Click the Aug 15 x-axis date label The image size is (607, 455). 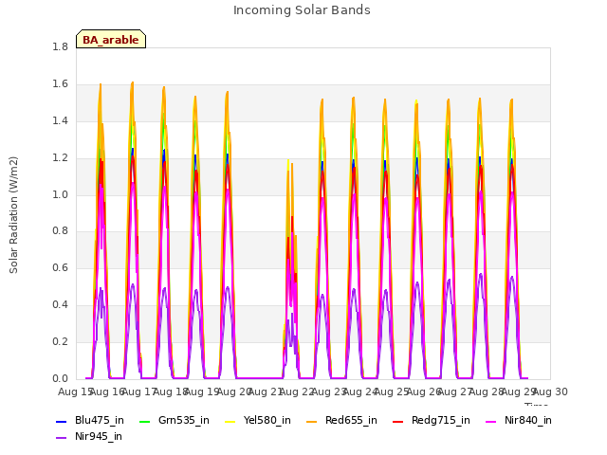75,391
